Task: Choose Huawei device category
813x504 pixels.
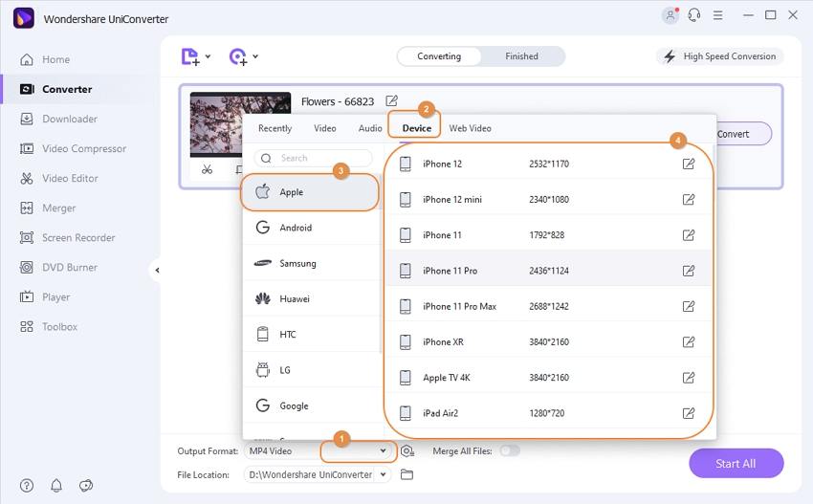Action: click(x=311, y=298)
